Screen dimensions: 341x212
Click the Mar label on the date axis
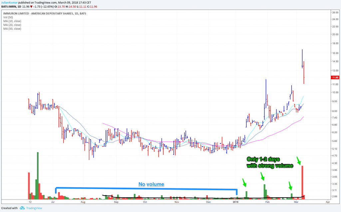point(297,202)
